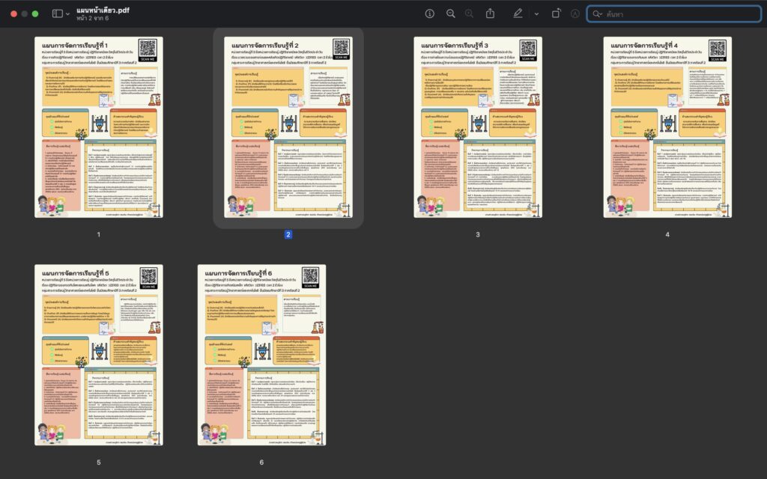The height and width of the screenshot is (479, 767).
Task: Select page 5 thumbnail
Action: (98, 355)
